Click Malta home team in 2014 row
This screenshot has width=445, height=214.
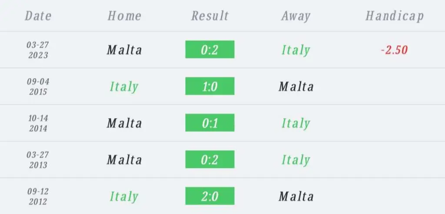coord(124,123)
